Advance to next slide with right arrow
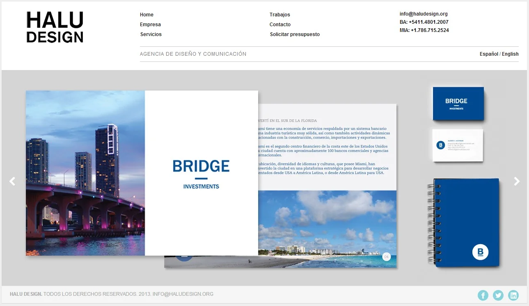The height and width of the screenshot is (306, 529). click(x=517, y=181)
